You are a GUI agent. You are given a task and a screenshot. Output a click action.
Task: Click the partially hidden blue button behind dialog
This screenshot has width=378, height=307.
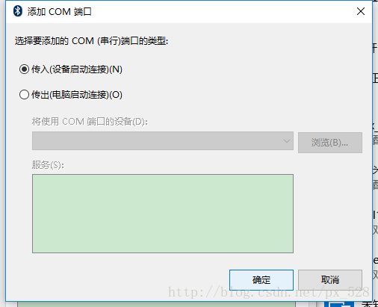pyautogui.click(x=339, y=304)
